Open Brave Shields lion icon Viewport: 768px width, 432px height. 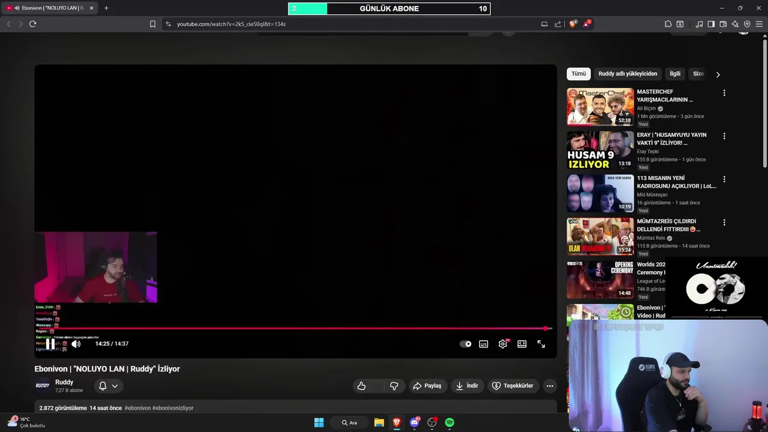pyautogui.click(x=573, y=24)
